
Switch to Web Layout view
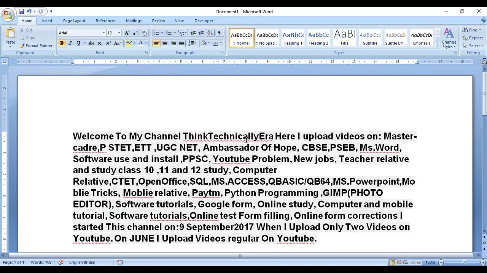[x=406, y=262]
